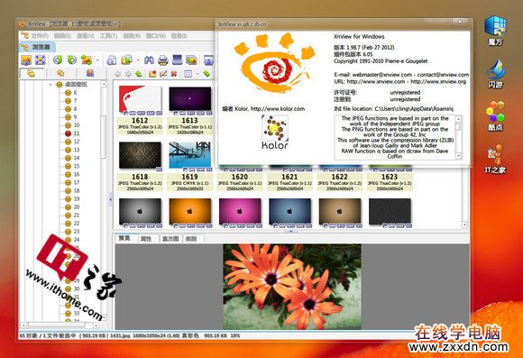Rotate the image left with the green arrow
Viewport: 523px width, 358px height.
(58, 60)
